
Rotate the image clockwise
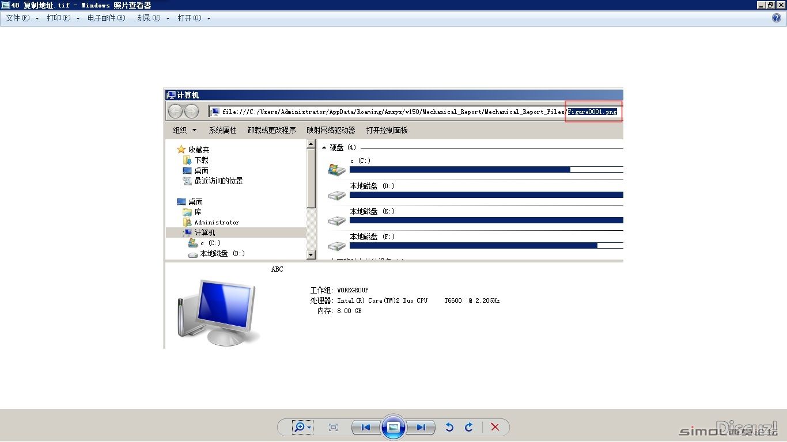[469, 427]
